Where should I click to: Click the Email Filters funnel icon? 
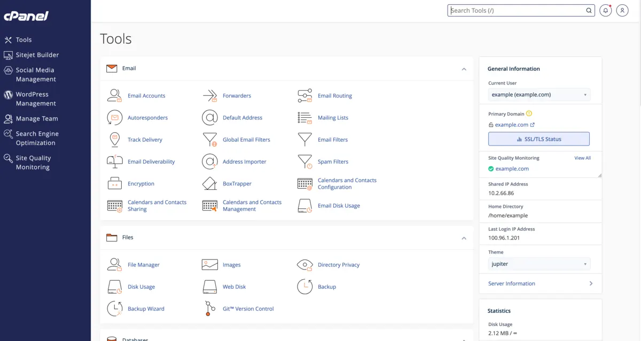[305, 140]
